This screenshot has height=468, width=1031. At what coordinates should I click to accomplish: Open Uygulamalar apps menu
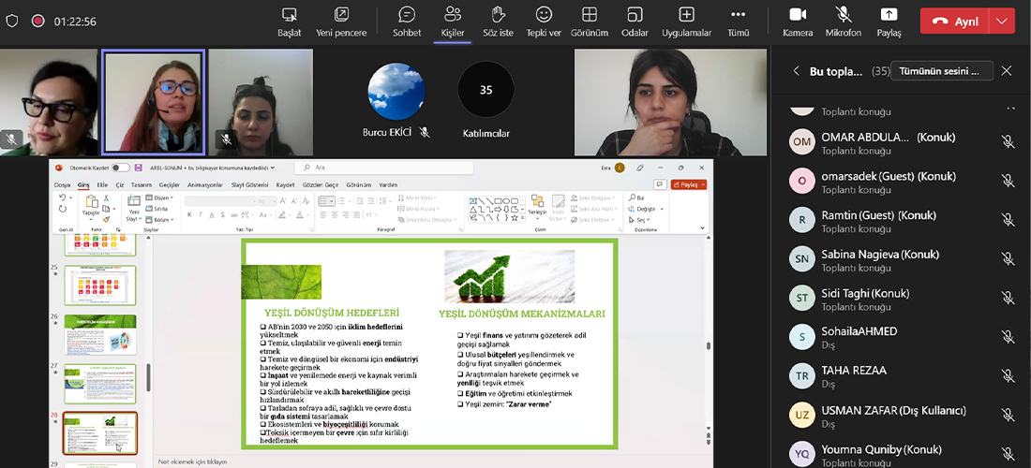(686, 22)
